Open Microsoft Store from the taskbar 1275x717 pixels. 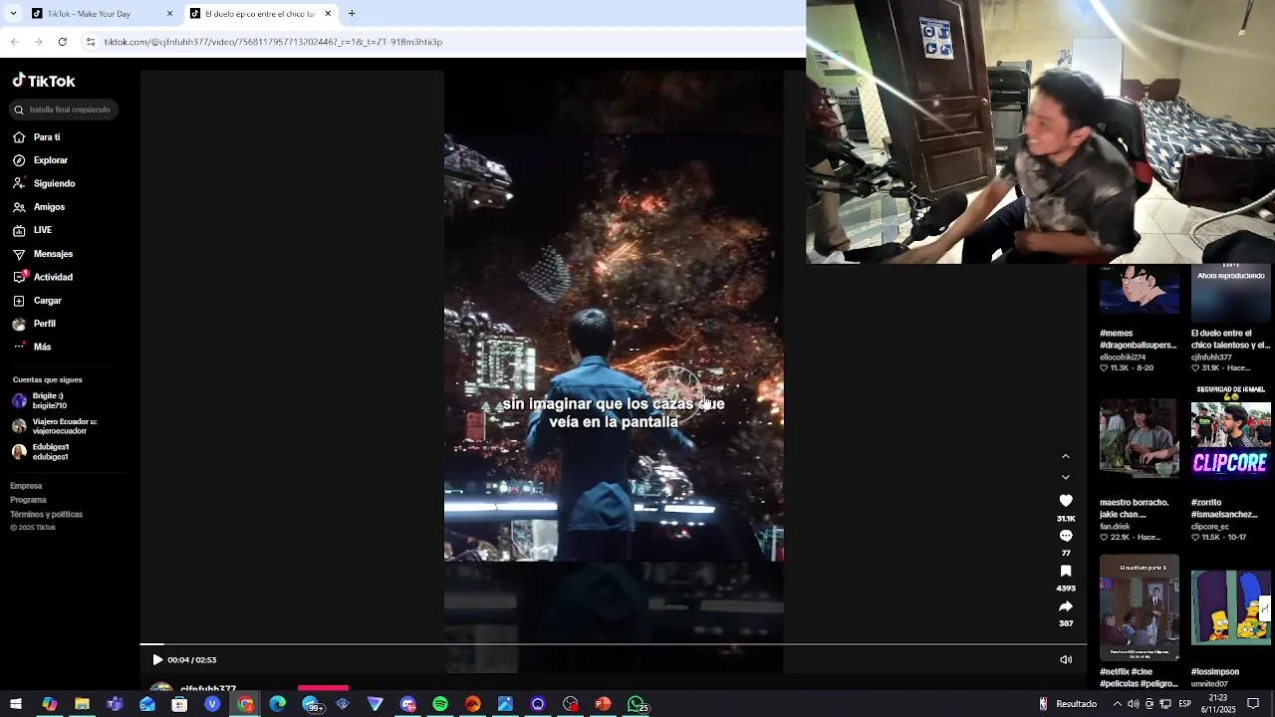point(179,704)
